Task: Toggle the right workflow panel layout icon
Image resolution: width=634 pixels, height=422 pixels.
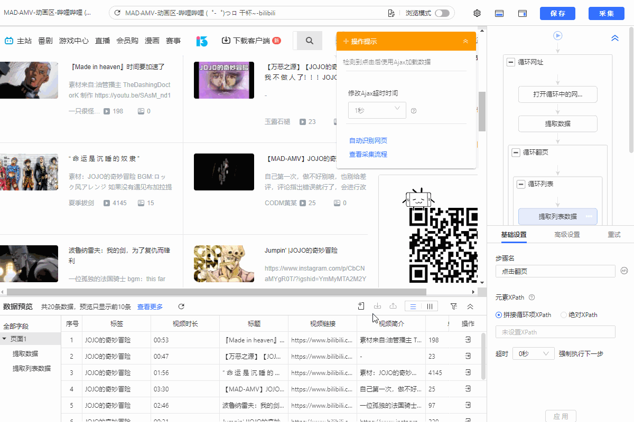Action: point(523,13)
